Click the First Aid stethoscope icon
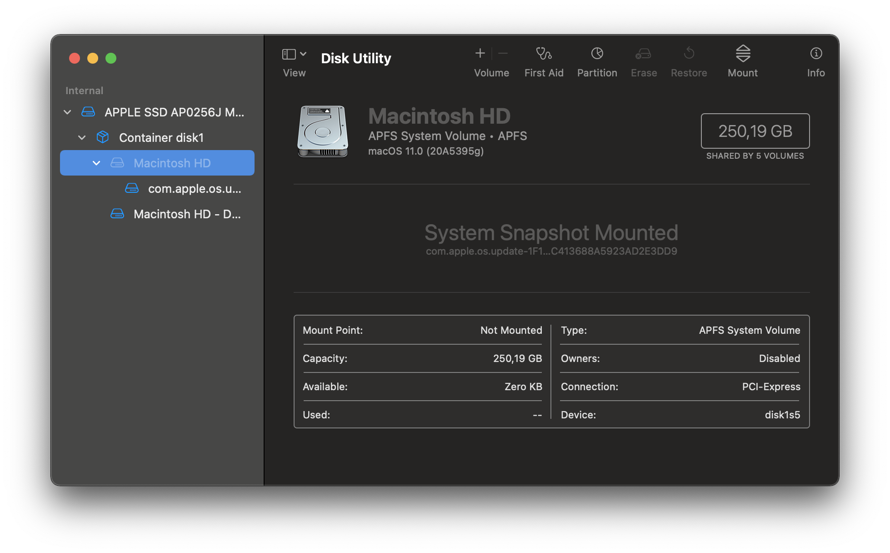 [544, 54]
